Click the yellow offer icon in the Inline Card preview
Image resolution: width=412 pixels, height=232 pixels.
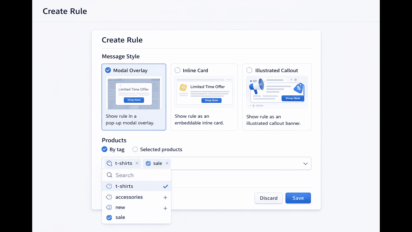[183, 87]
